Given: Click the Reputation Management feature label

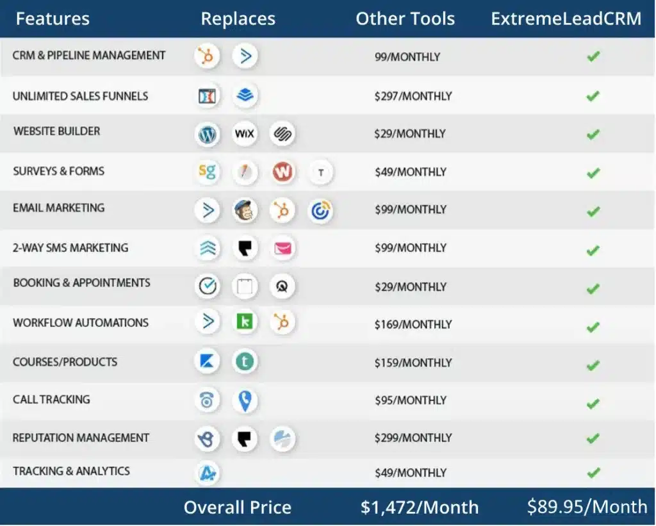Looking at the screenshot, I should pyautogui.click(x=81, y=438).
